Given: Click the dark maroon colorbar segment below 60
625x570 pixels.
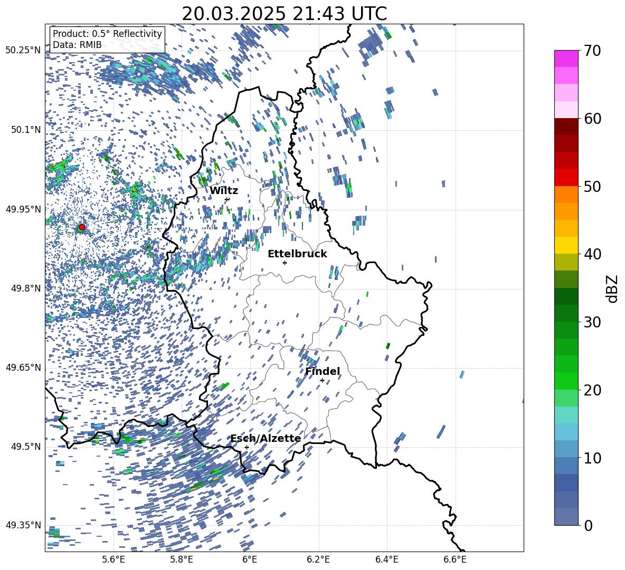Looking at the screenshot, I should point(566,127).
